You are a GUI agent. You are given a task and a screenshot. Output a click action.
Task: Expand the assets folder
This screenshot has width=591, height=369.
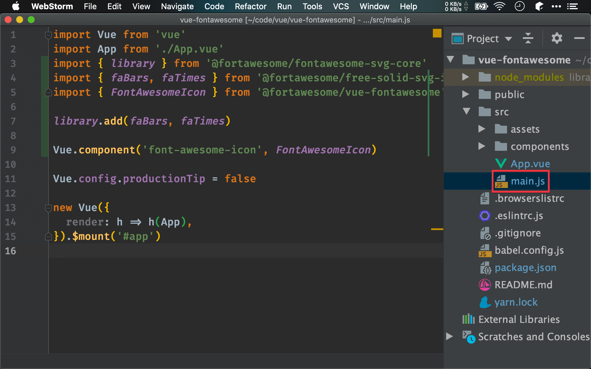(x=482, y=129)
